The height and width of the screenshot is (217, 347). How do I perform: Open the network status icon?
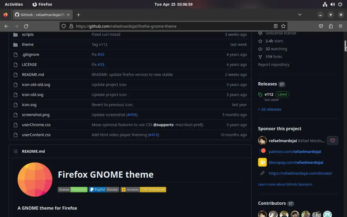click(x=325, y=4)
